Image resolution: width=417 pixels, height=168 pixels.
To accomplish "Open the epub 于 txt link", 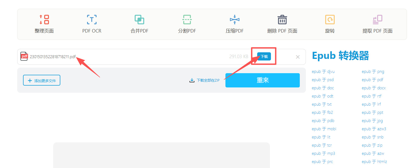I will [321, 104].
